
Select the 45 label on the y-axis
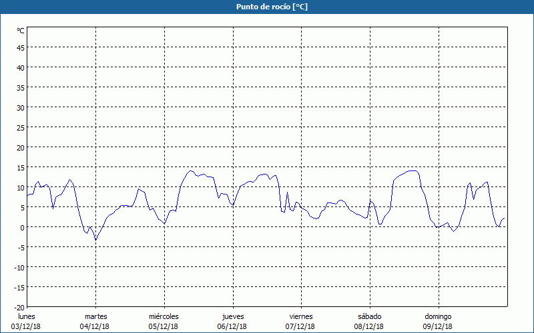click(21, 47)
